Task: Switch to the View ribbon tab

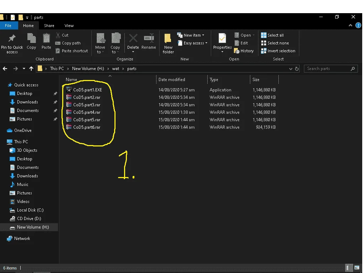Action: pyautogui.click(x=69, y=26)
